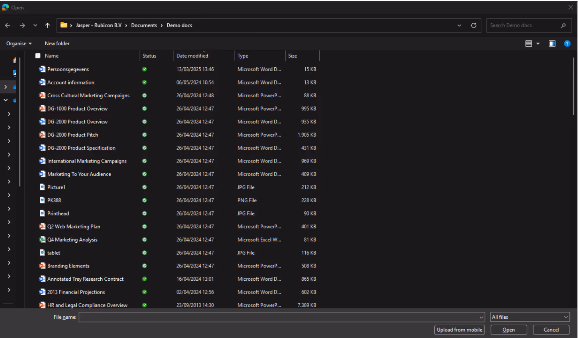
Task: Select the Picture1 JPG file icon
Action: pyautogui.click(x=42, y=187)
